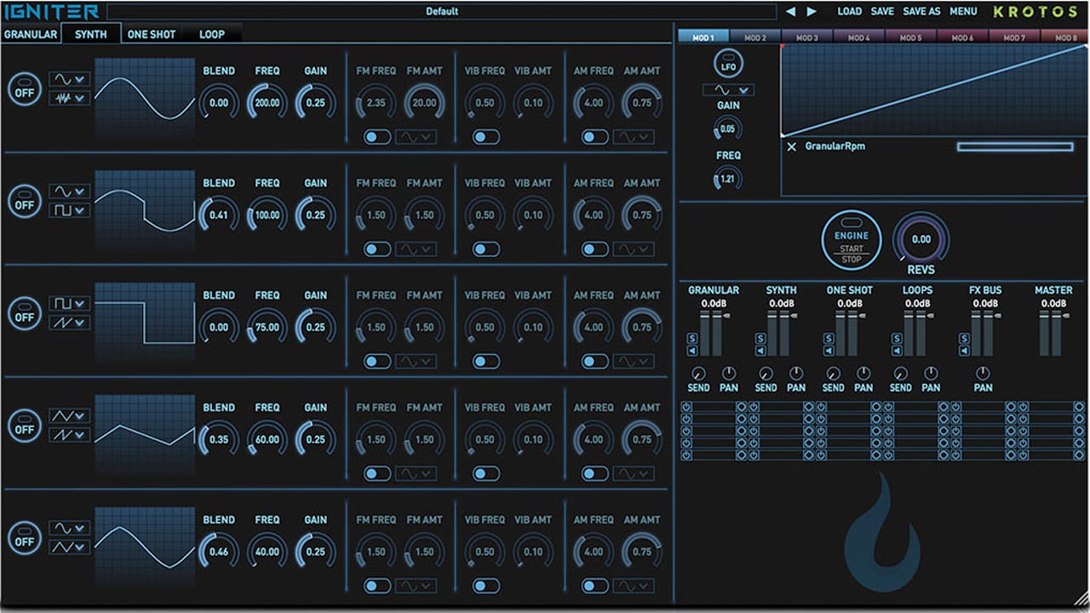Screen dimensions: 1090x613
Task: Click first oscillator FREQ knob 200.00
Action: [267, 103]
